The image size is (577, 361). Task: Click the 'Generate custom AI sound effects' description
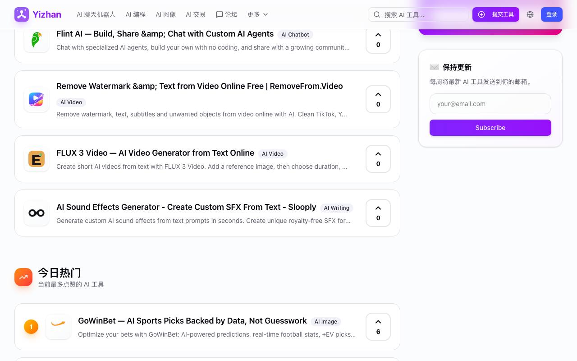coord(203,221)
